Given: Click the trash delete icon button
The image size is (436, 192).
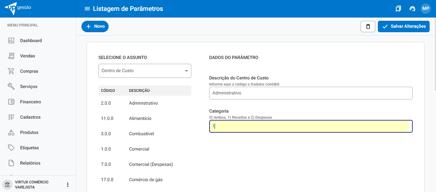Looking at the screenshot, I should [x=368, y=26].
